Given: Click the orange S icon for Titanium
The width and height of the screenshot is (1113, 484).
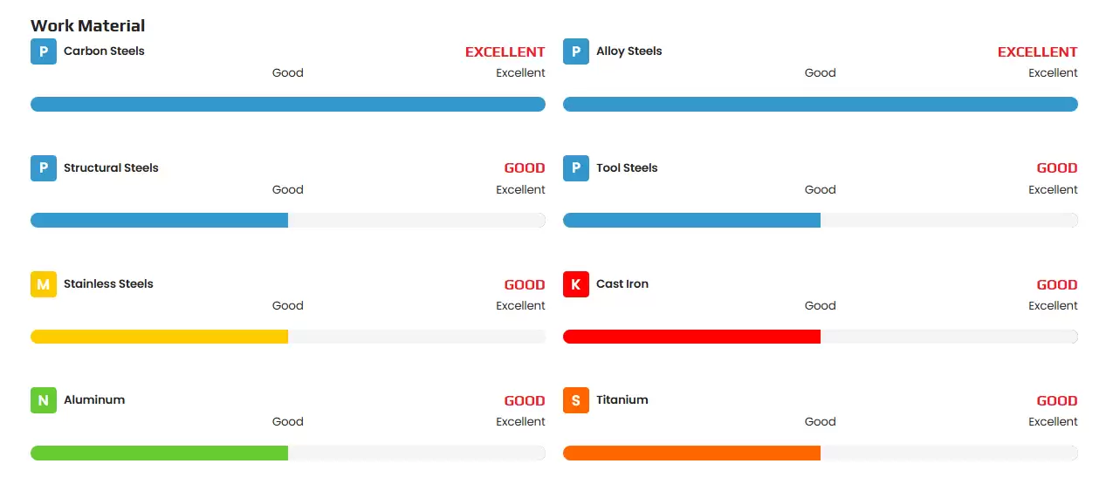Looking at the screenshot, I should [576, 400].
